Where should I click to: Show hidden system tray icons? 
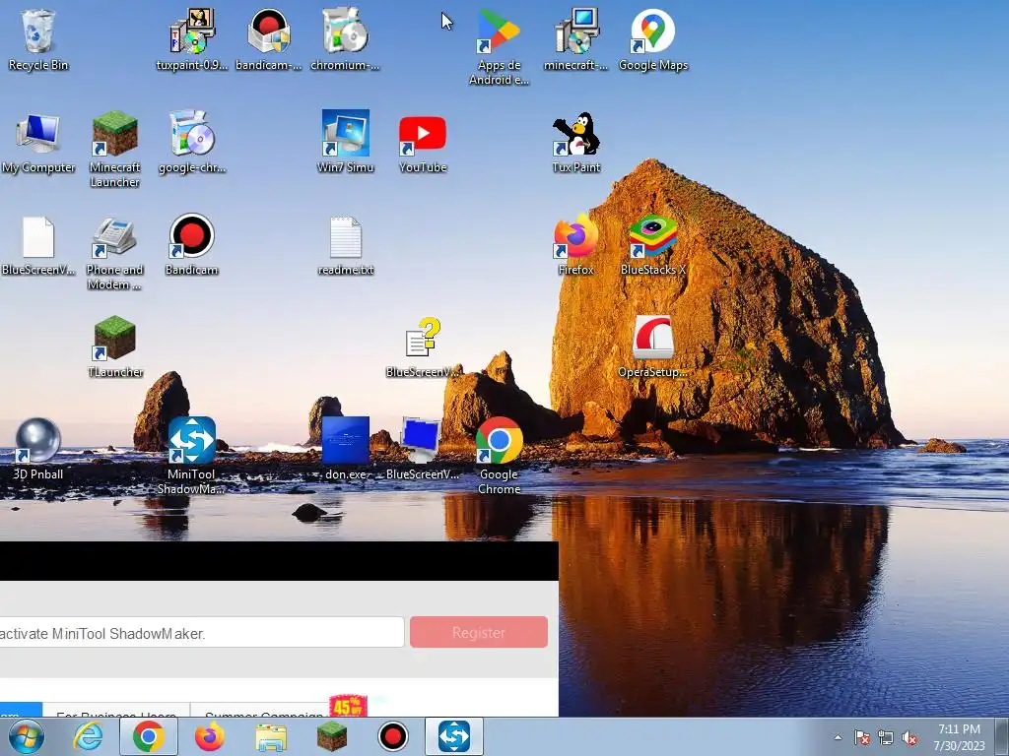click(838, 737)
